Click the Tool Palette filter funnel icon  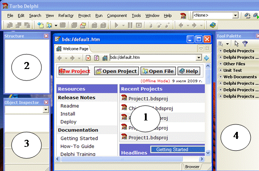(x=245, y=44)
